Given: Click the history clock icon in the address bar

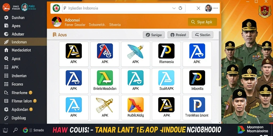Looking at the screenshot, I should 180,8.
